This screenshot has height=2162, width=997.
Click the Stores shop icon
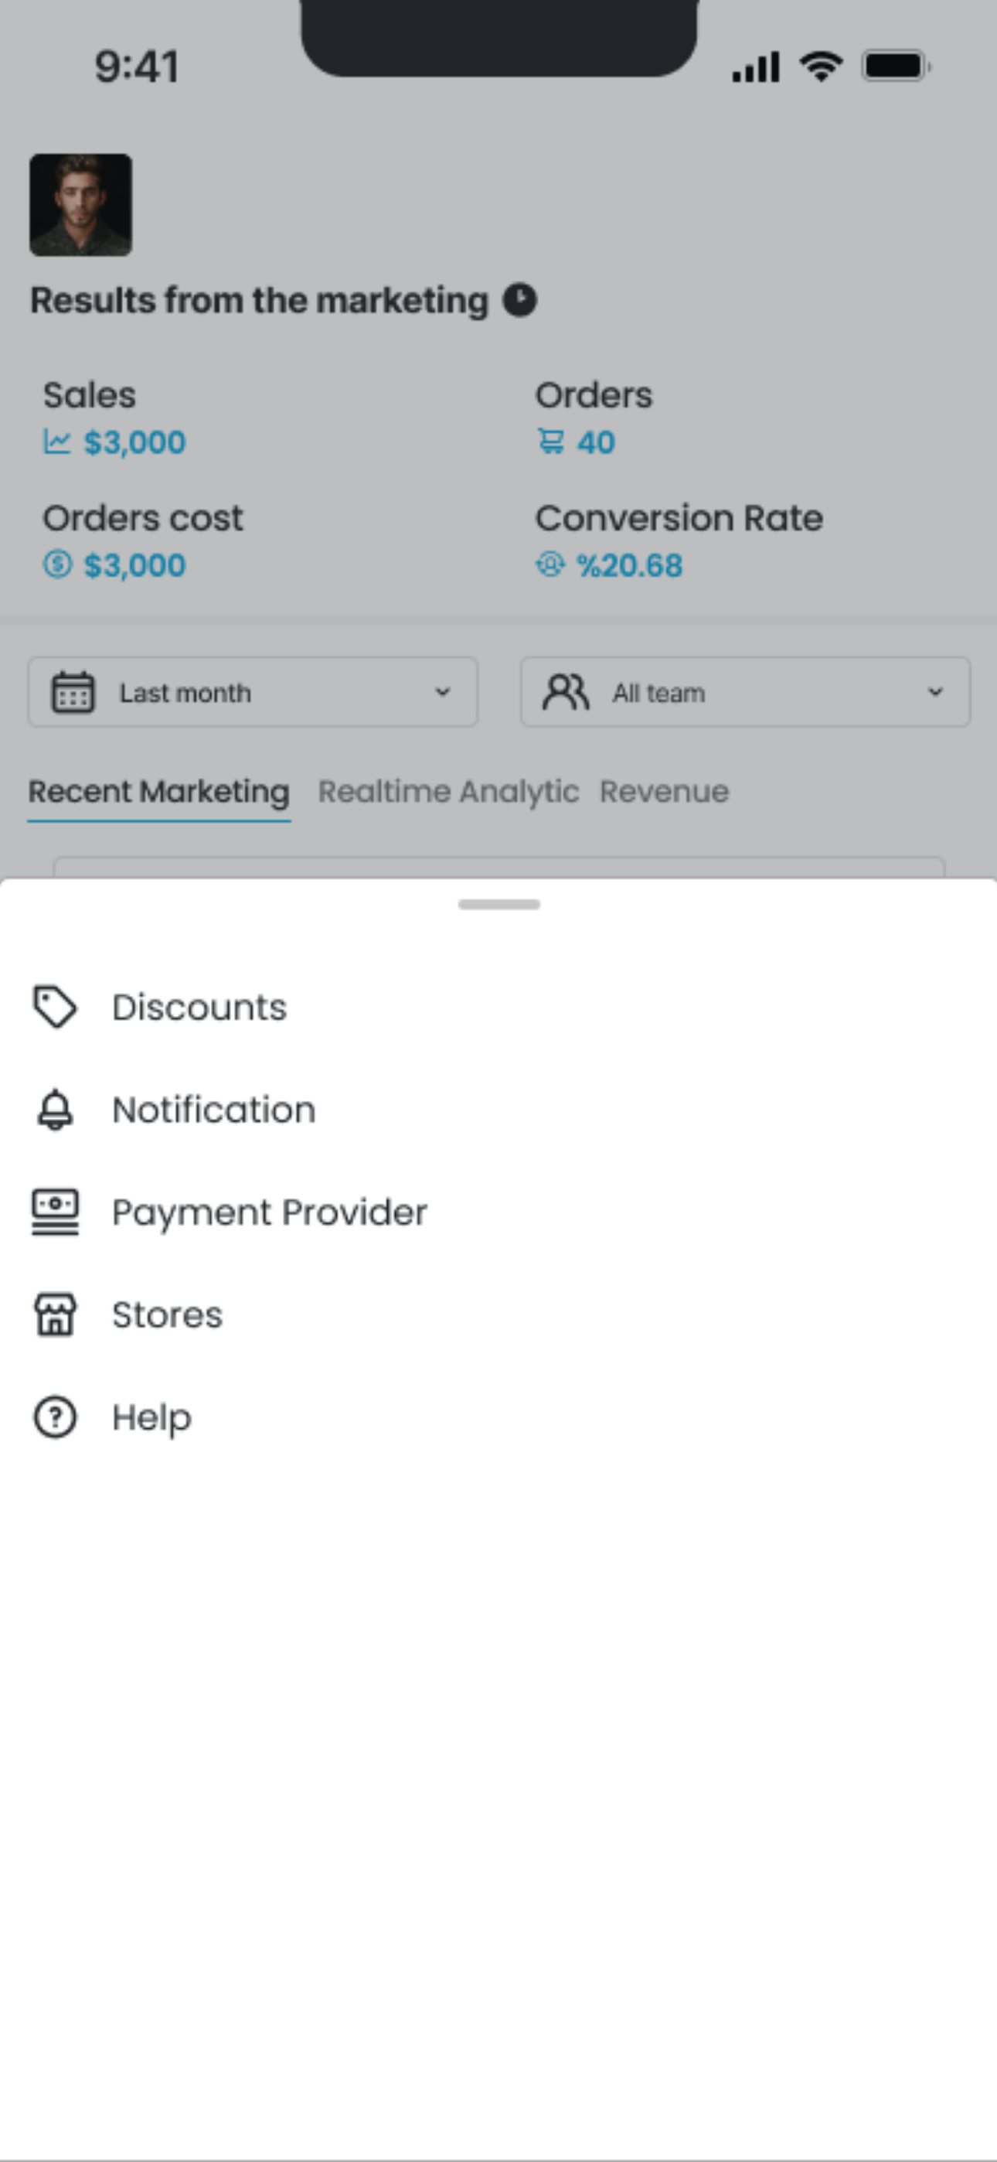pyautogui.click(x=56, y=1315)
